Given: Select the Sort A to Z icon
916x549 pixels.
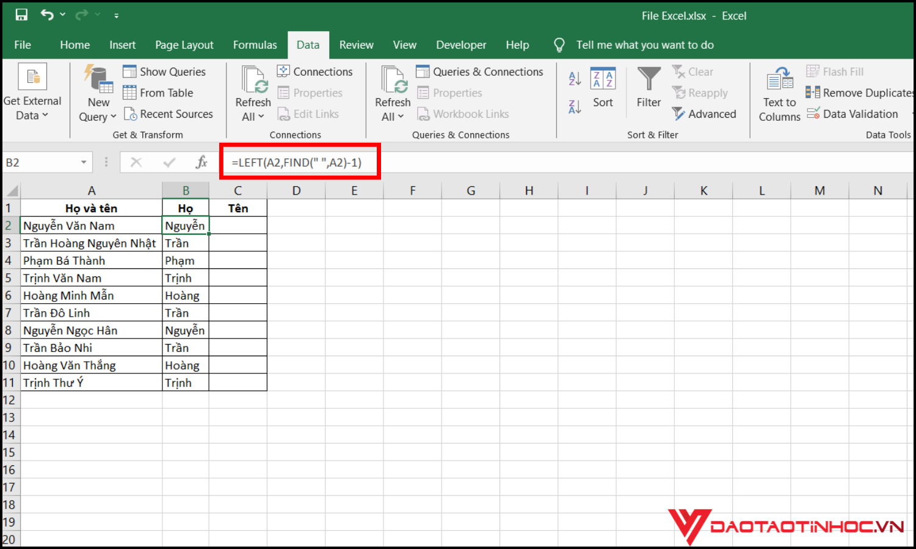Looking at the screenshot, I should (573, 78).
